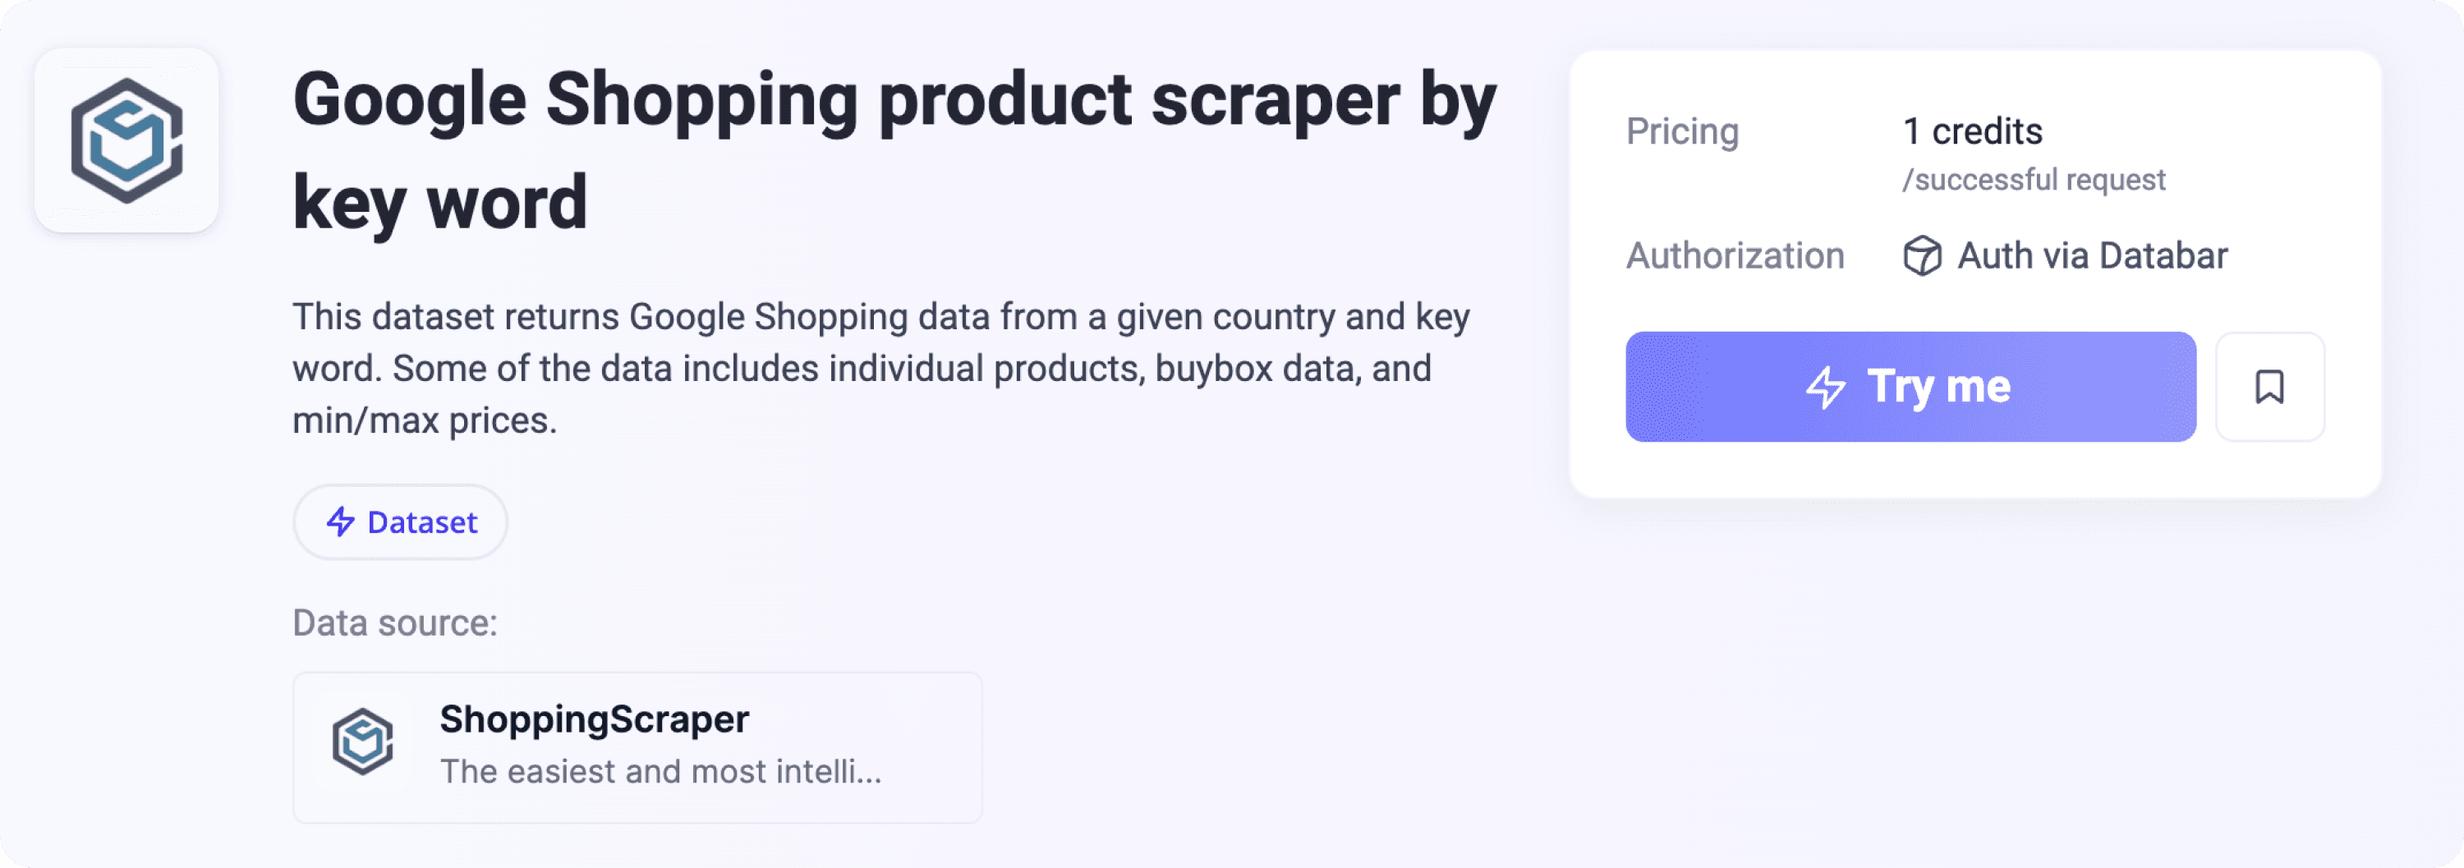This screenshot has width=2464, height=868.
Task: Click the cube icon next to Auth via Databar
Action: 1921,255
